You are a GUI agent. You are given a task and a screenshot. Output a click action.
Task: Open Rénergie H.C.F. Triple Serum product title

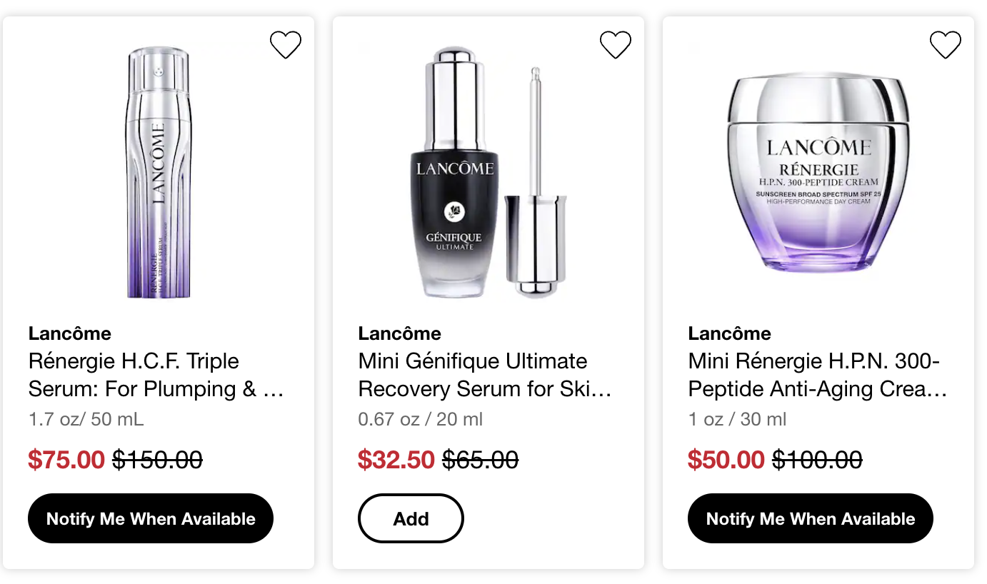point(156,375)
